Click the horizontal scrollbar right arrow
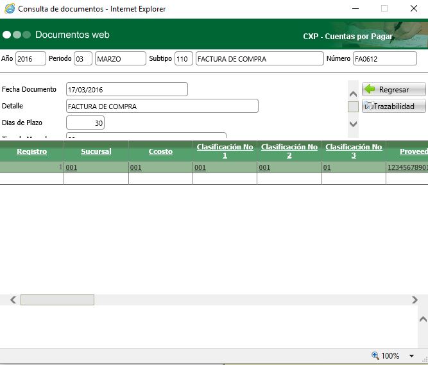 [x=415, y=300]
